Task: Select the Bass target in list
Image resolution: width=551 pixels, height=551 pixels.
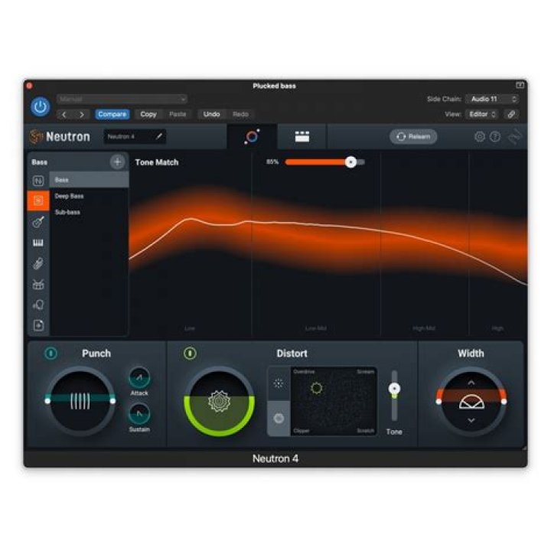Action: [x=90, y=180]
